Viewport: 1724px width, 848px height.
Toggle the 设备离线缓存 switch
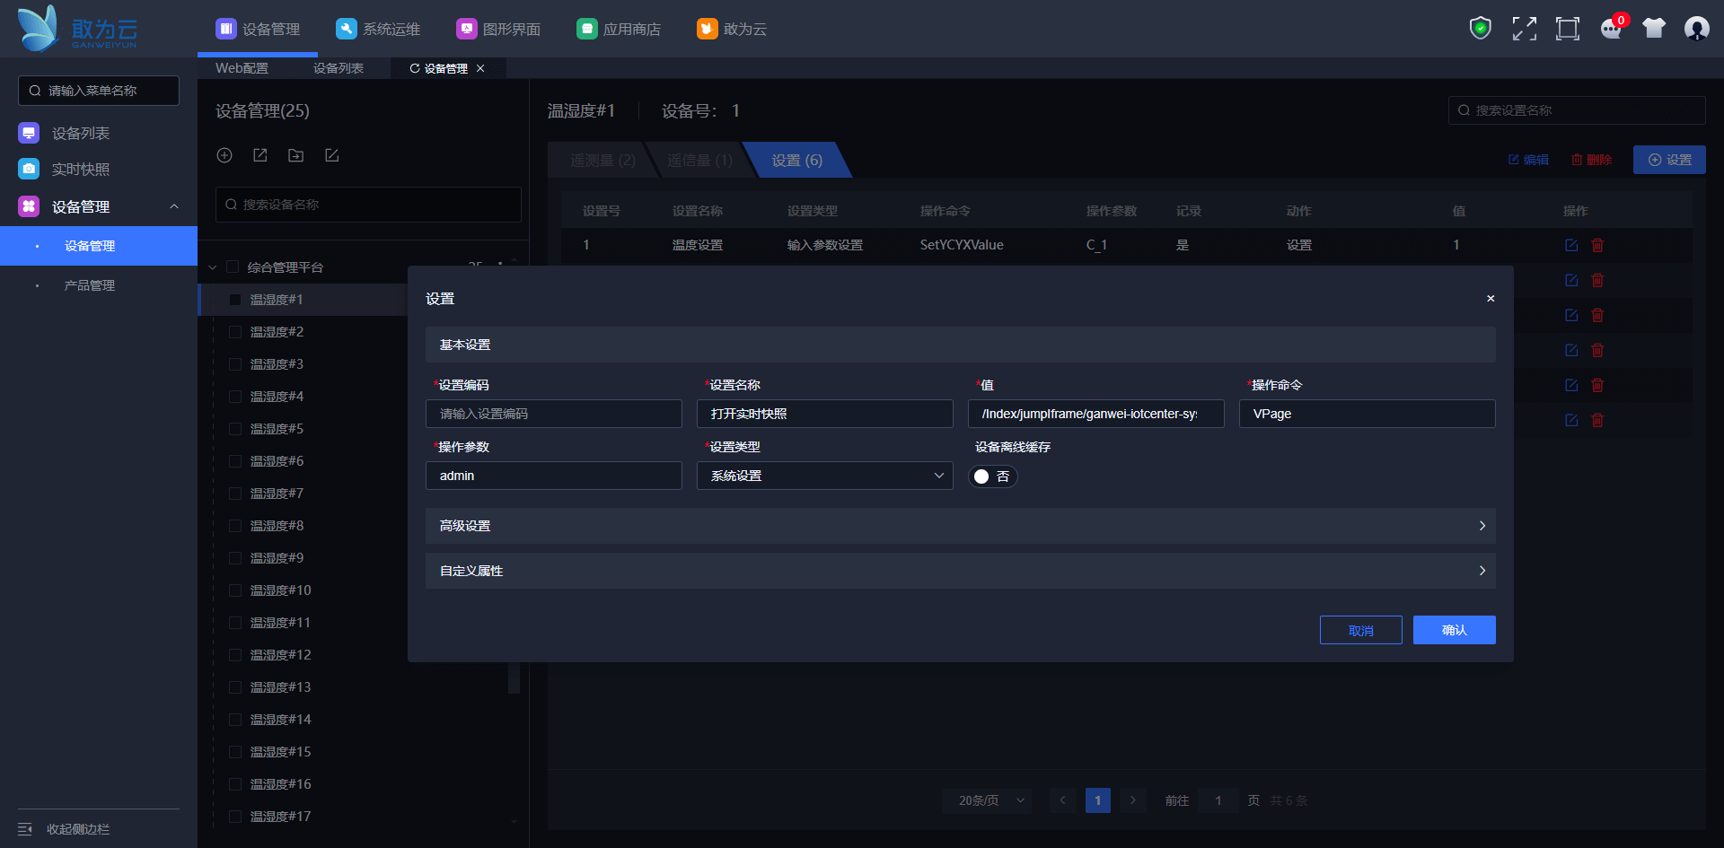pos(992,476)
